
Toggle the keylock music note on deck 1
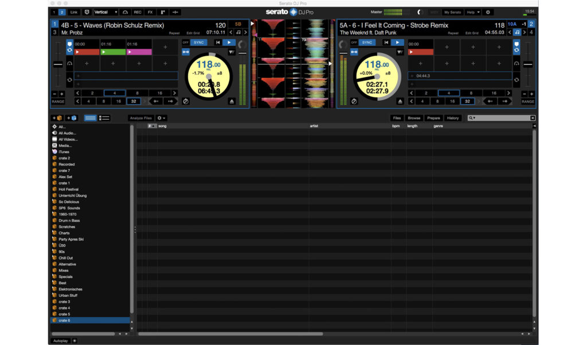point(238,33)
